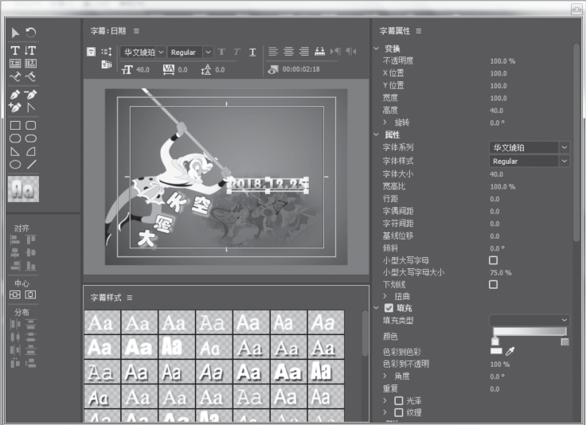
Task: Open the 填充类型 dropdown
Action: click(x=529, y=320)
